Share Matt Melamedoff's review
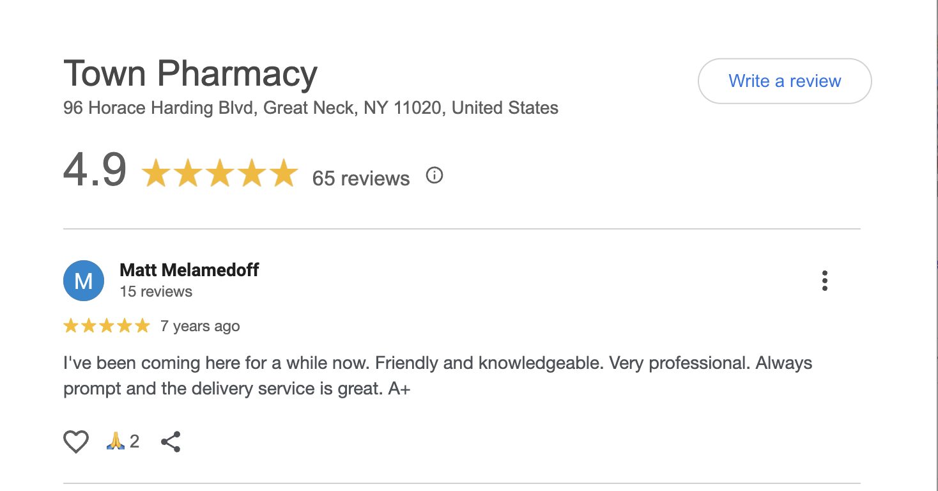Image resolution: width=938 pixels, height=491 pixels. point(171,442)
